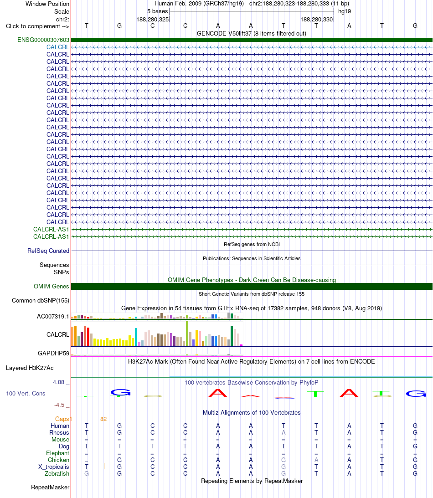Click the -4.5 PhyloP lower scale value
This screenshot has width=433, height=498.
click(59, 405)
